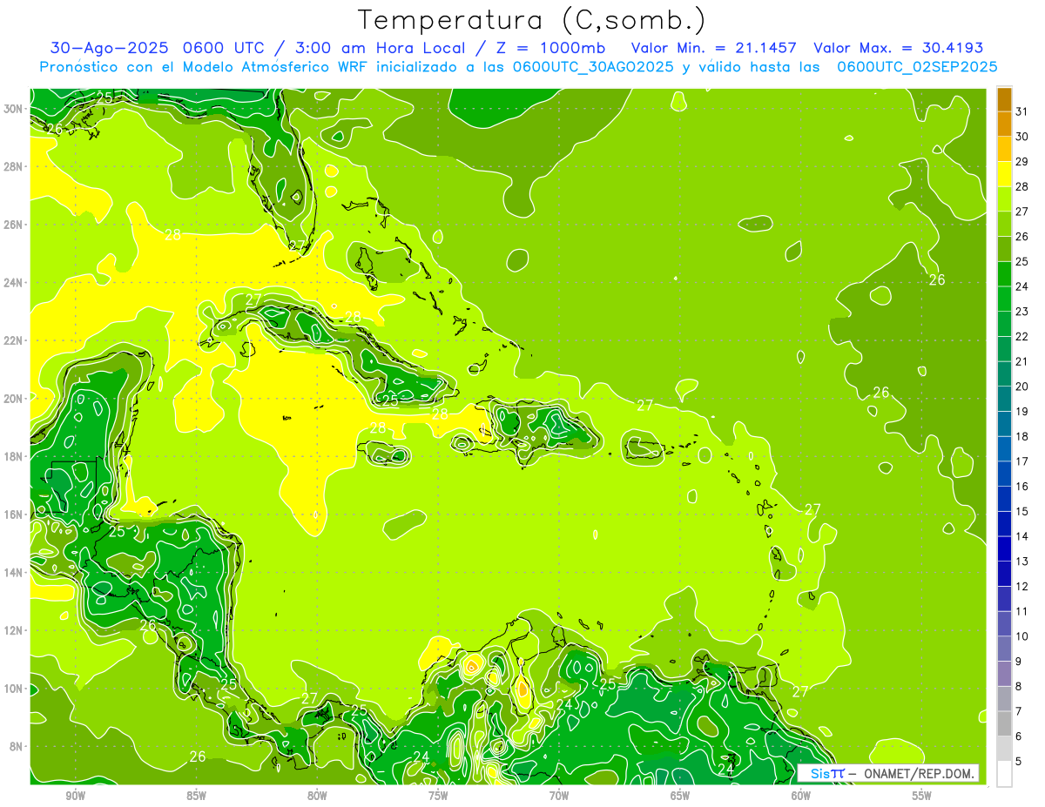This screenshot has width=1045, height=807.
Task: Pick the gold legend swatch between 29 and 30
Action: pyautogui.click(x=1004, y=149)
